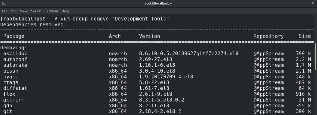Click the autoconf package row
Screen dimensions: 317x115
tap(157, 59)
